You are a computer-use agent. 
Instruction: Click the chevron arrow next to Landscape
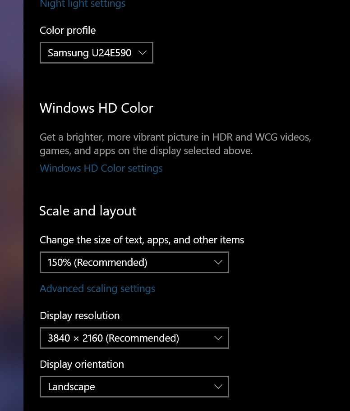click(x=218, y=387)
